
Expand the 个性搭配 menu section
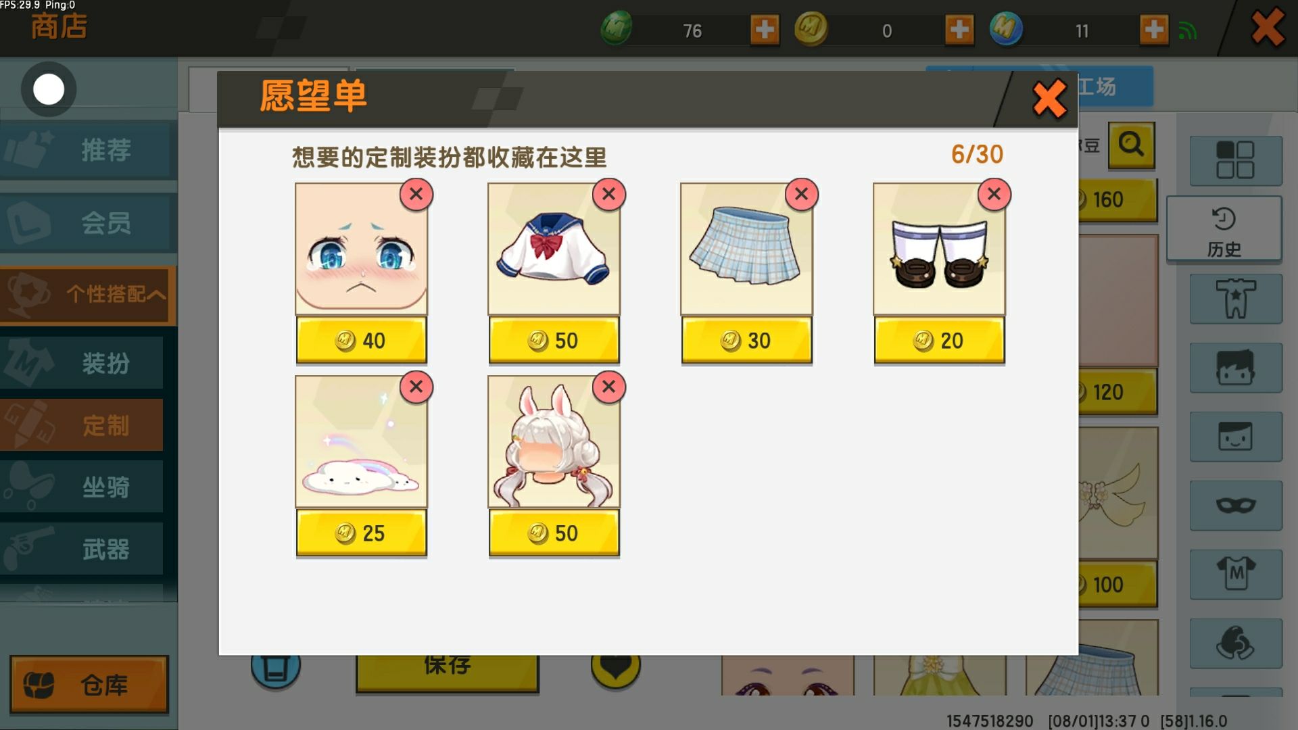pyautogui.click(x=88, y=295)
